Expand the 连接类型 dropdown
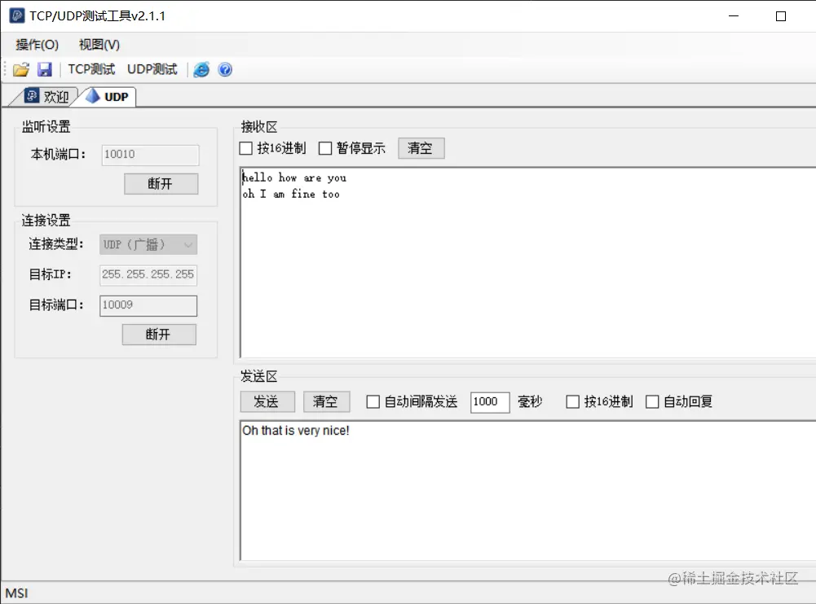 [x=148, y=244]
